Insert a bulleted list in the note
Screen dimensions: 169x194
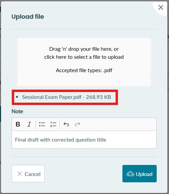42,124
